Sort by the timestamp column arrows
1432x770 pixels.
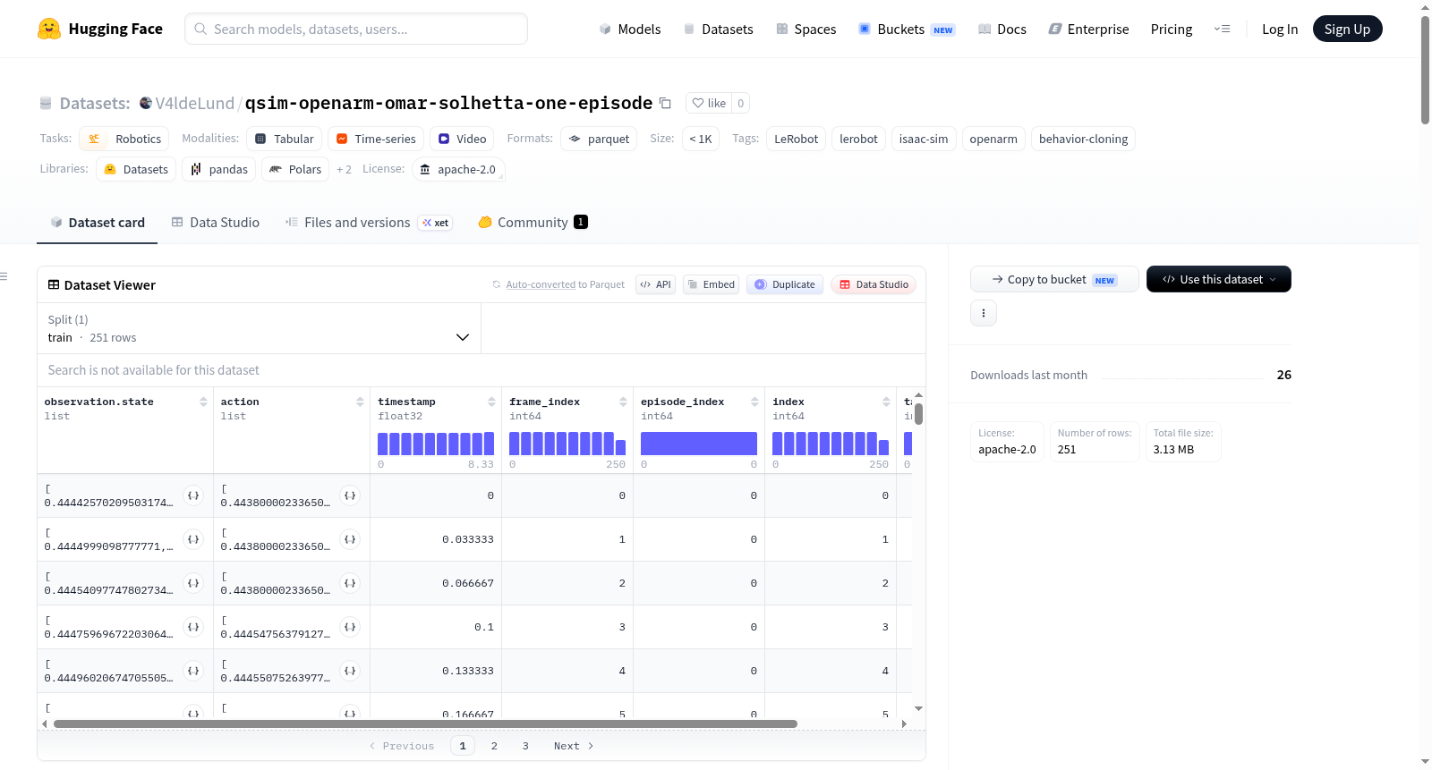click(x=491, y=402)
